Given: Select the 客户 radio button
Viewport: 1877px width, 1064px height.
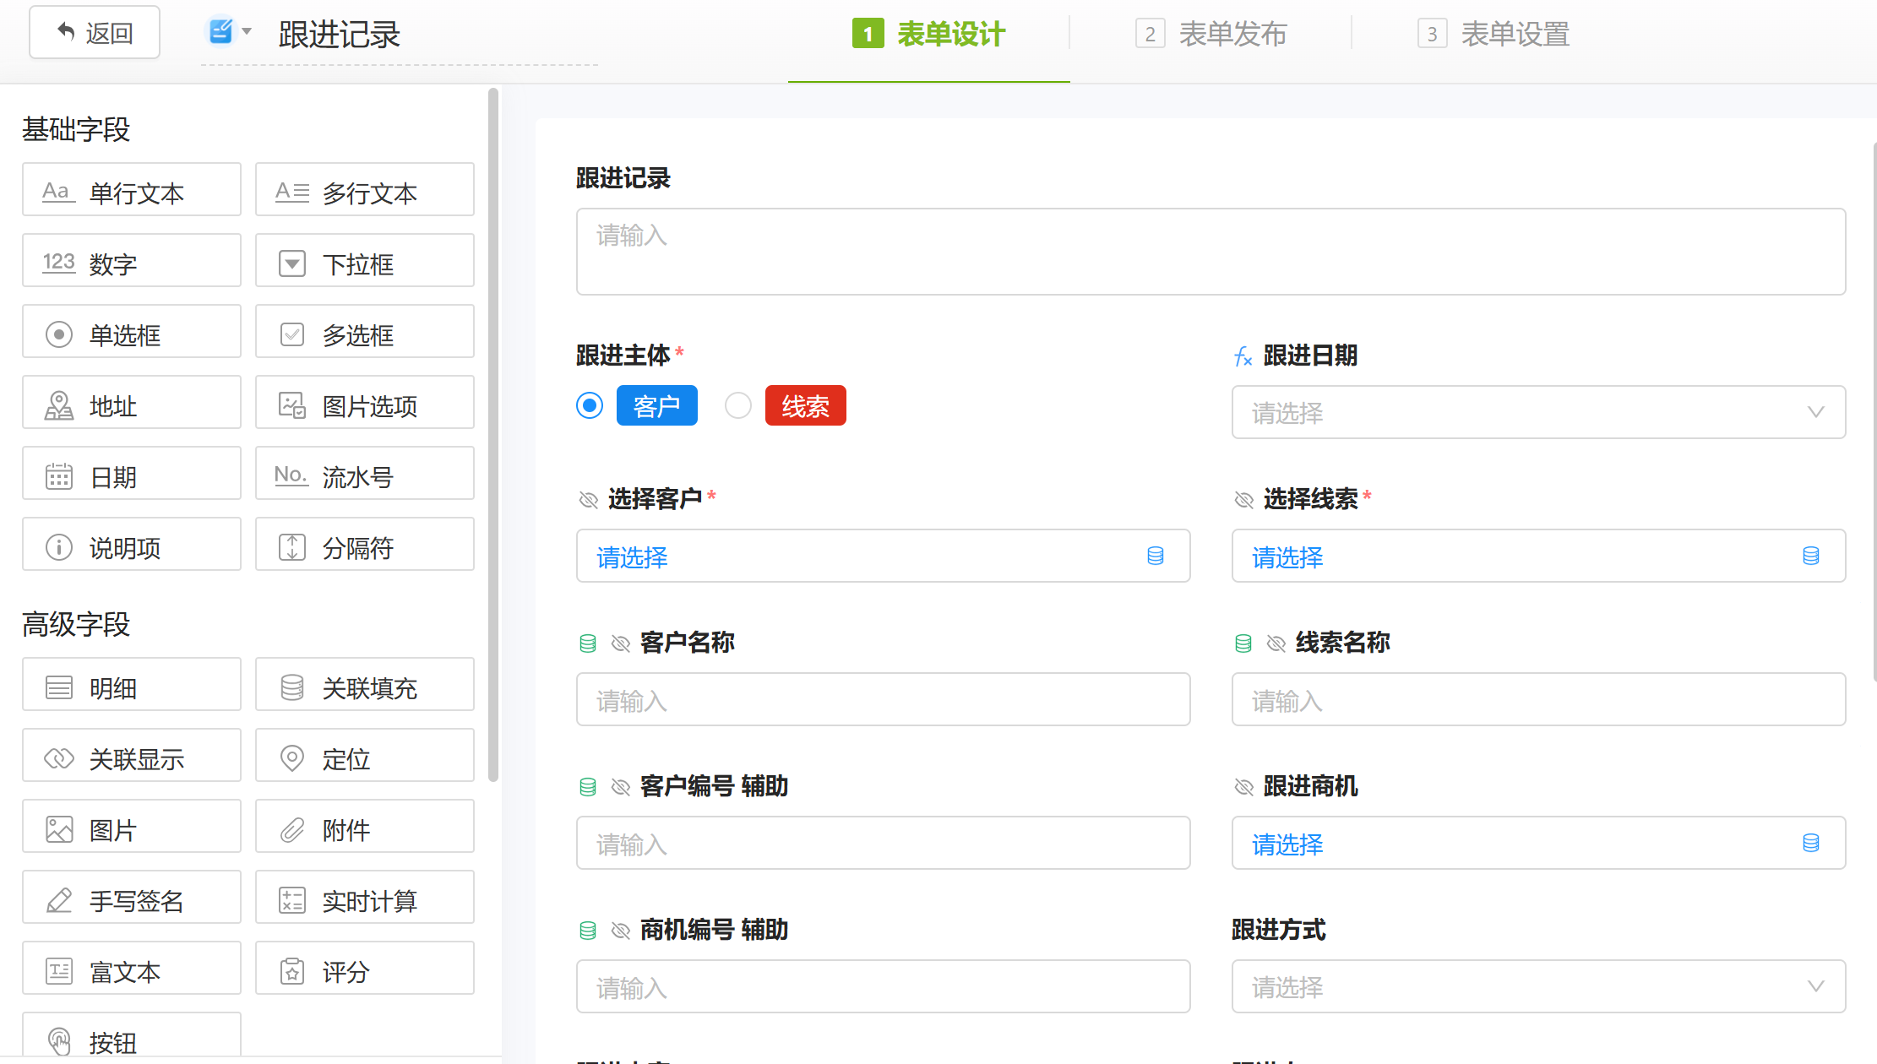Looking at the screenshot, I should click(590, 406).
